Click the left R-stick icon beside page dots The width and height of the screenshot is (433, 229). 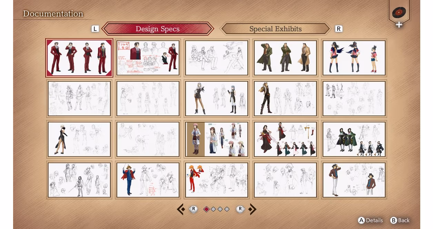[x=194, y=209]
